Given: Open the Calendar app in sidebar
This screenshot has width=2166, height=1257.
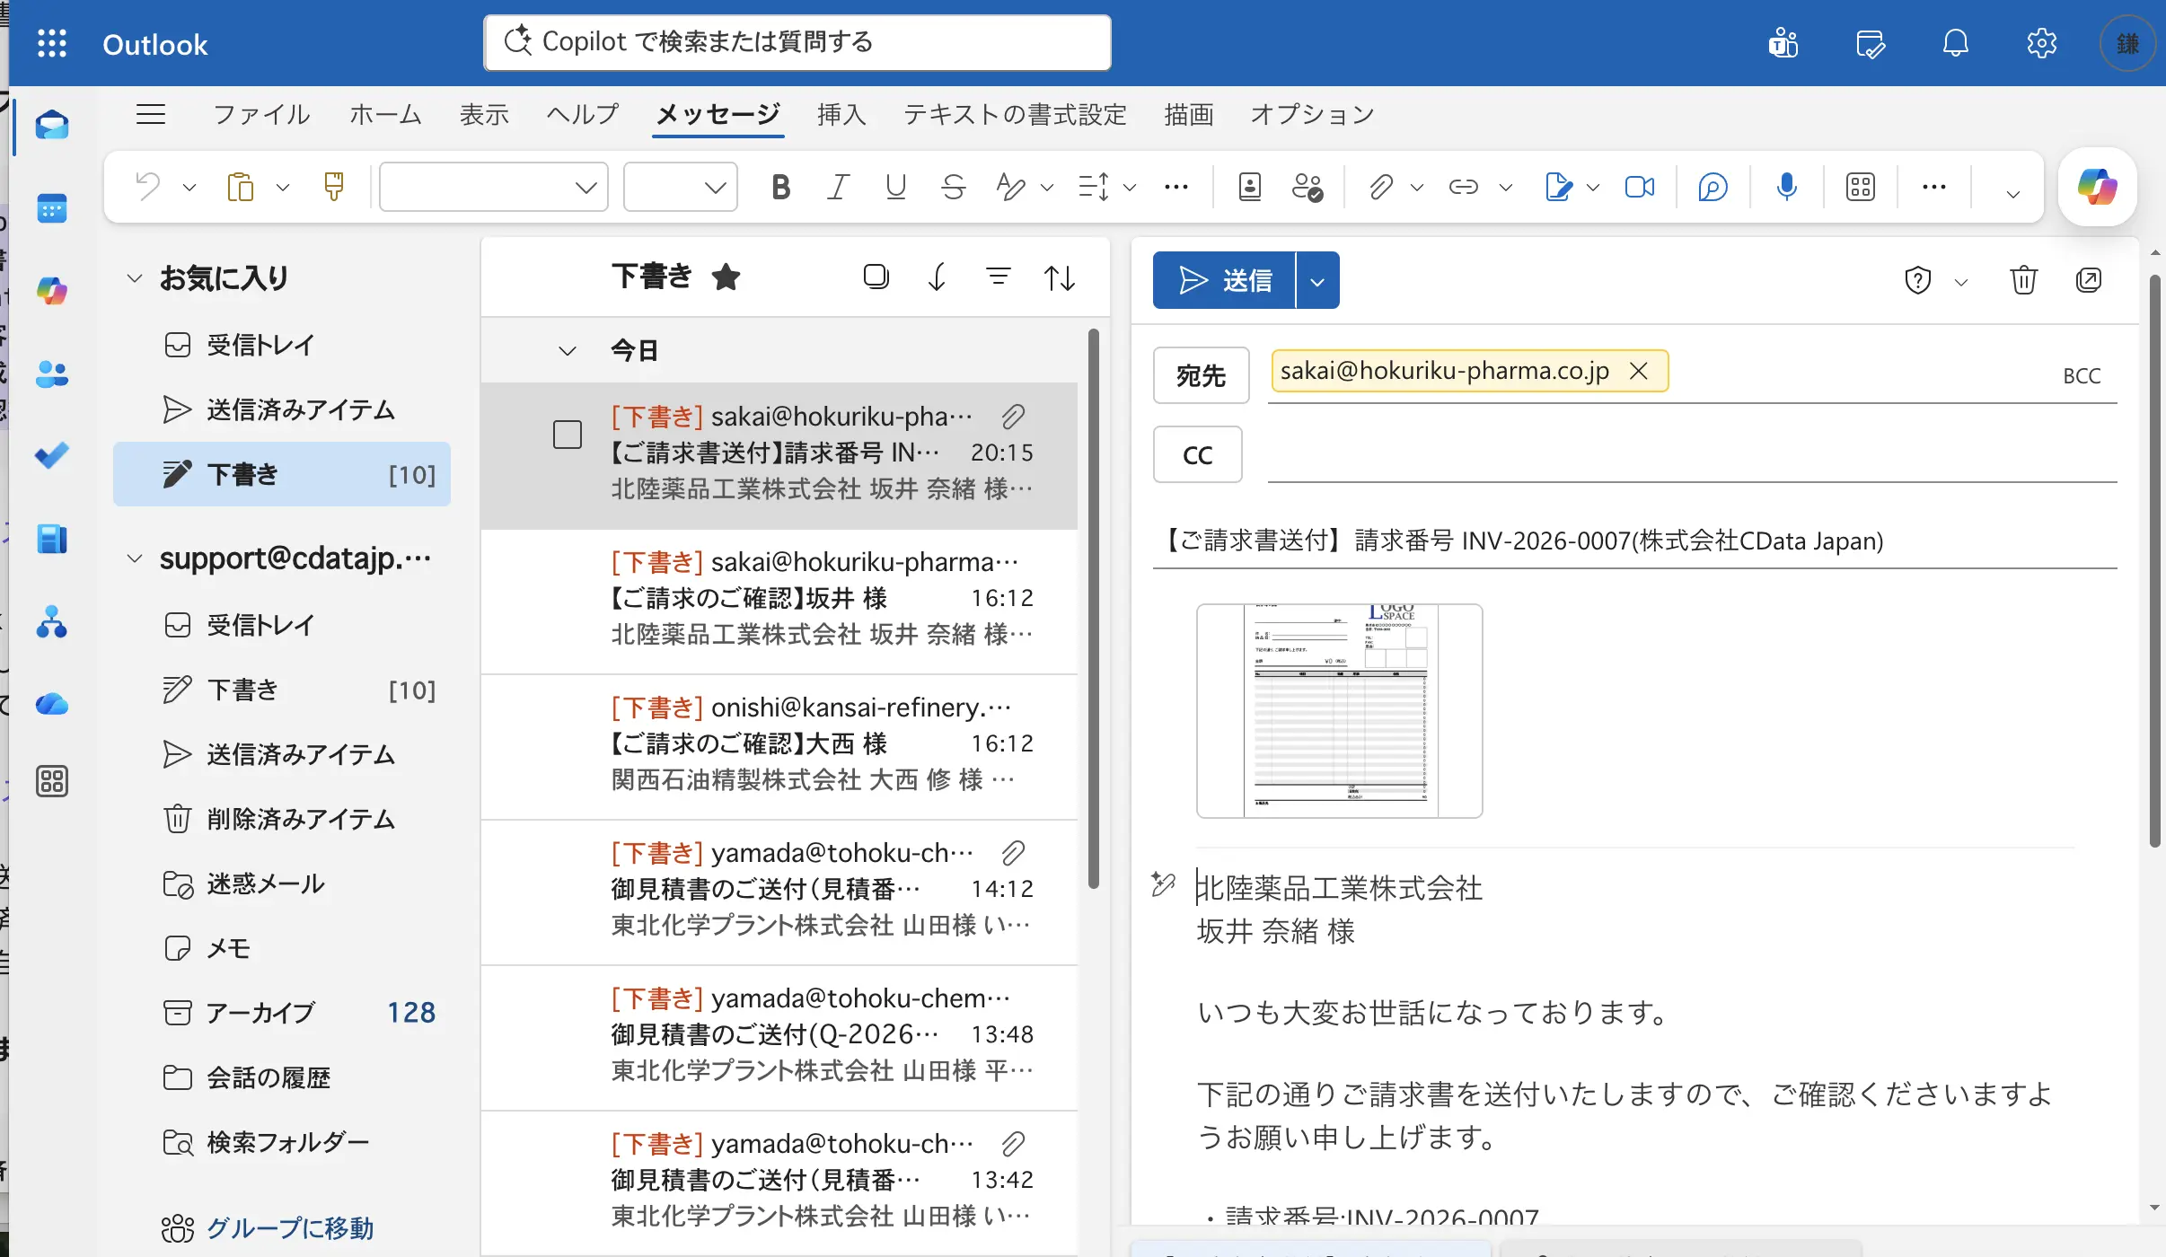Looking at the screenshot, I should point(51,208).
